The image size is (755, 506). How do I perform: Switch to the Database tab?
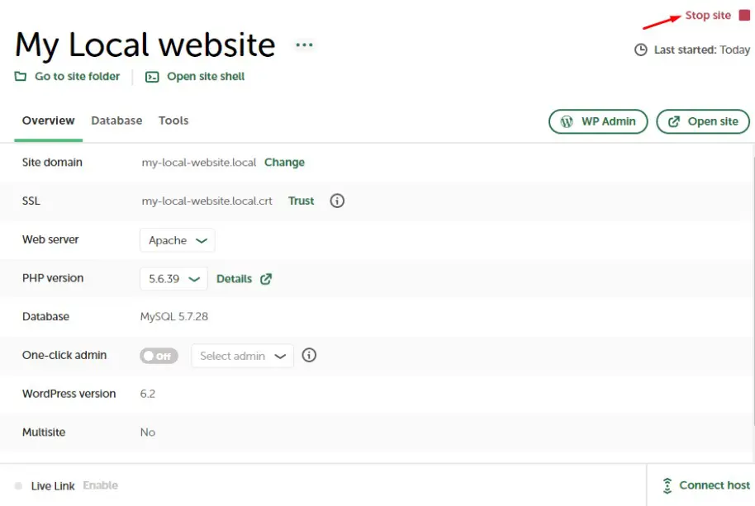click(x=116, y=121)
